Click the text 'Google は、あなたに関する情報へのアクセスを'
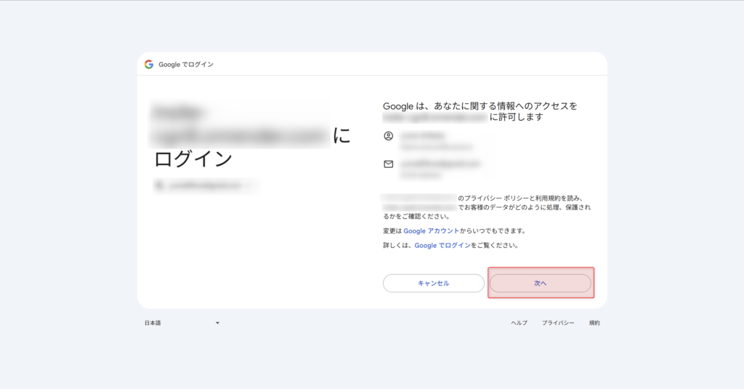 pos(480,106)
